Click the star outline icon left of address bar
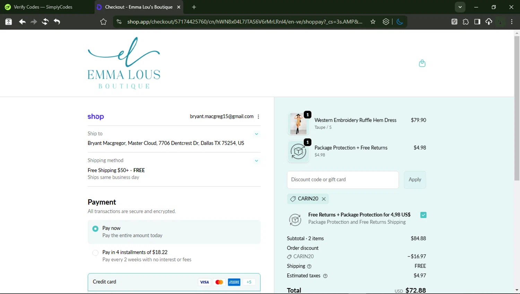The image size is (520, 294). point(103,22)
